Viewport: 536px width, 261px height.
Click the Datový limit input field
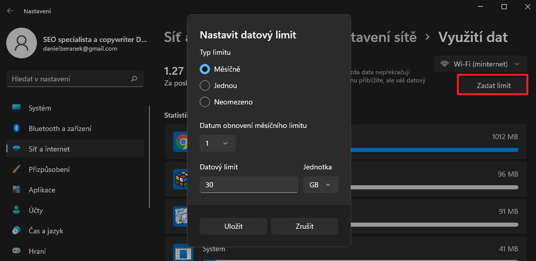tap(249, 185)
